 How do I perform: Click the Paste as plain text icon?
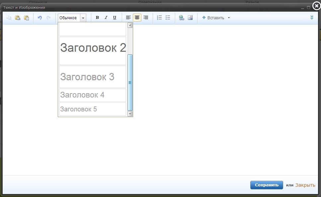[x=27, y=18]
